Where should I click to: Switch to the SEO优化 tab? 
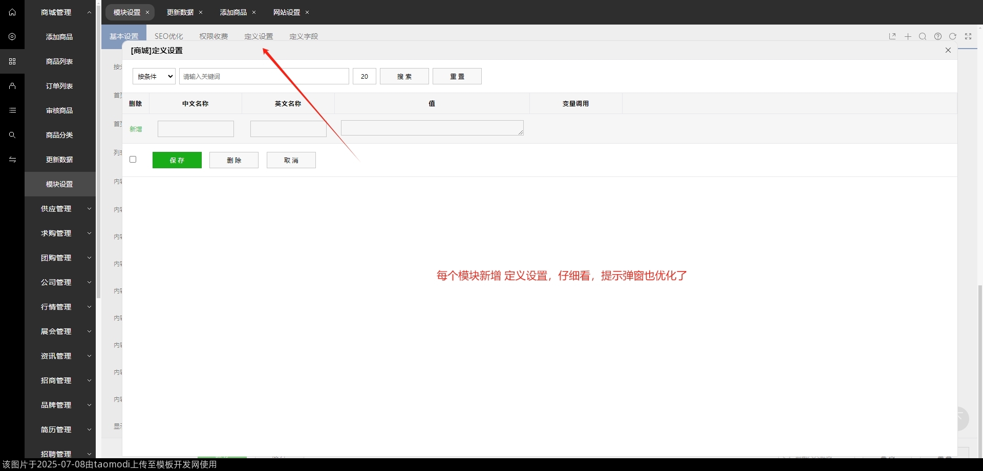pos(169,36)
